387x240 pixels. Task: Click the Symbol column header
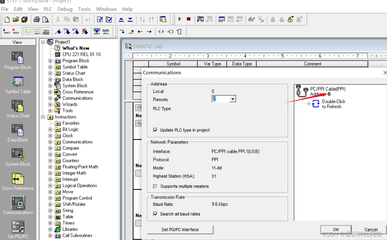click(x=173, y=64)
